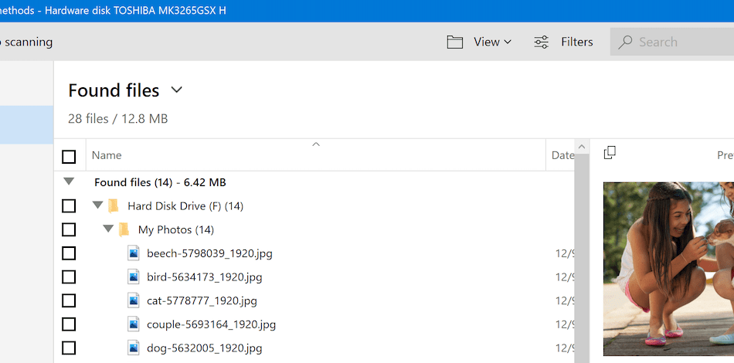Click the copy icon above the preview
Viewport: 734px width, 363px height.
(x=610, y=152)
